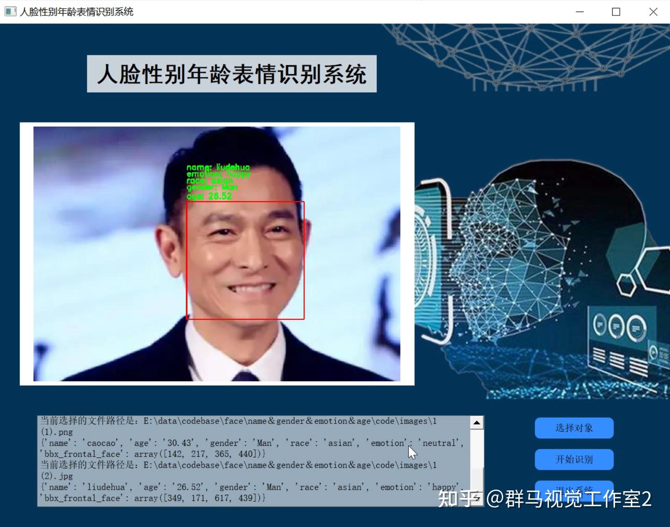Click the 开始识别 button
670x527 pixels.
574,460
